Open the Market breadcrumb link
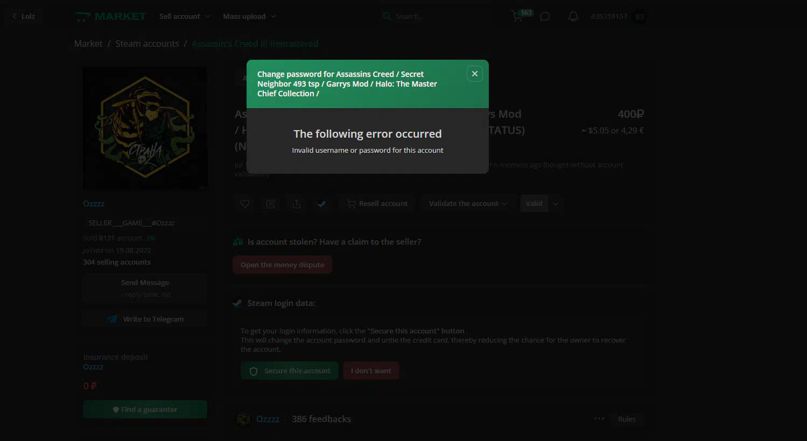The image size is (807, 441). tap(88, 44)
